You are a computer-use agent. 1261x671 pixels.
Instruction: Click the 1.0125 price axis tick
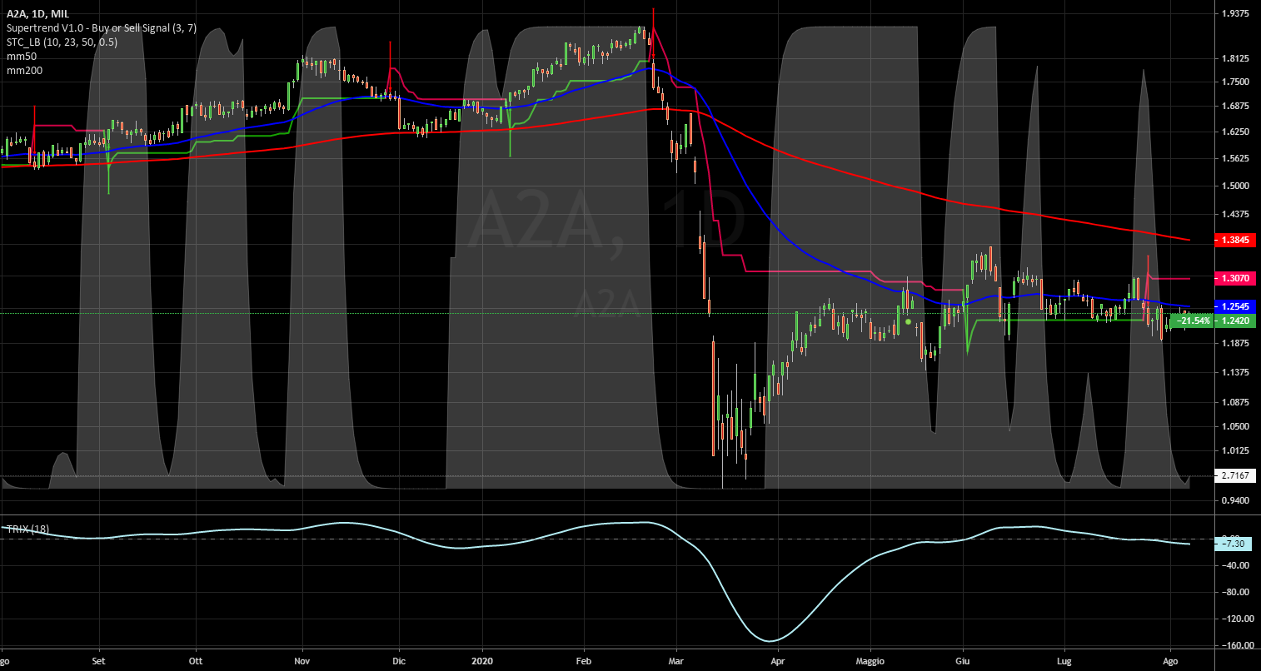point(1234,450)
